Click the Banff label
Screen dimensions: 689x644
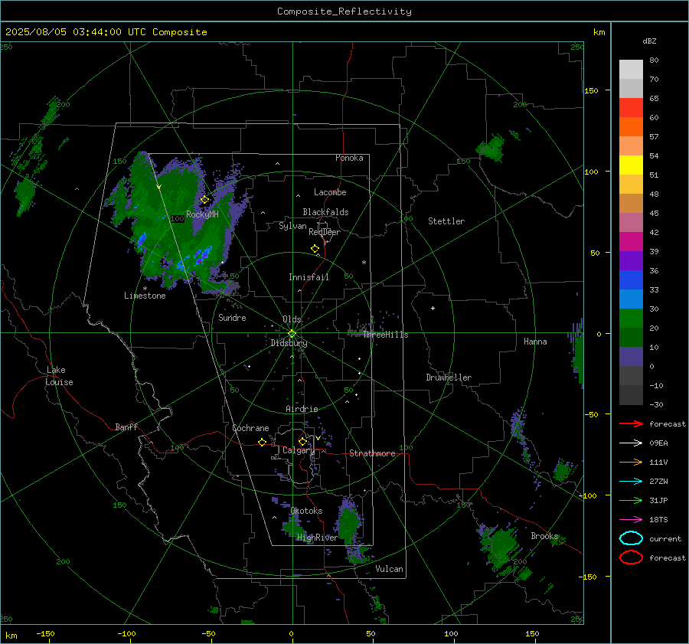126,427
